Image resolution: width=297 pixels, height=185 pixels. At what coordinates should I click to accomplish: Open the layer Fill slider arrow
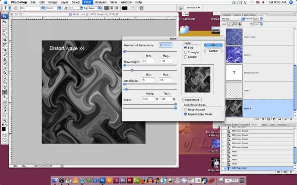pos(261,24)
